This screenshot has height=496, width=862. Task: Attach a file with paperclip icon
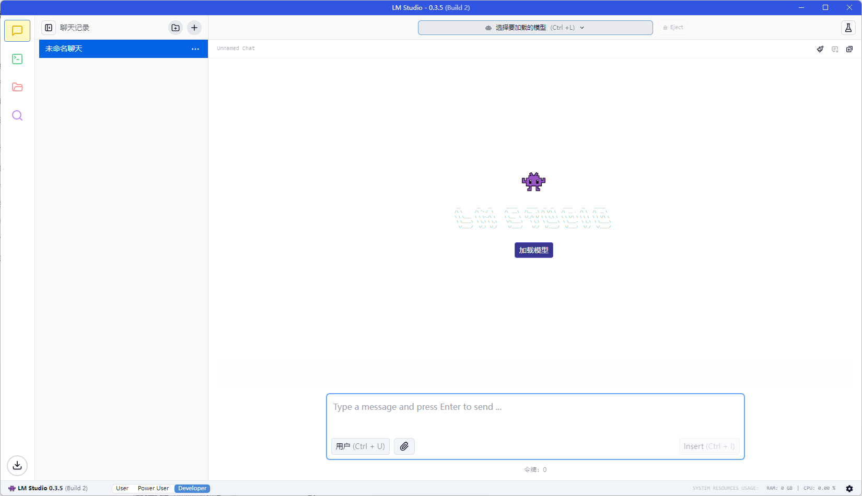[x=404, y=446]
